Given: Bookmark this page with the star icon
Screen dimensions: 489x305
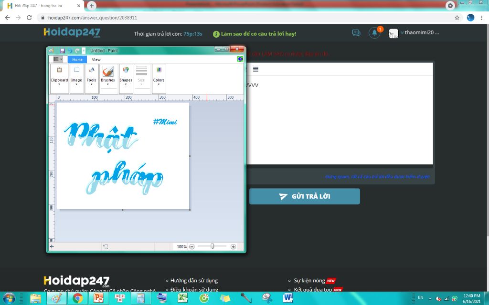Looking at the screenshot, I should tap(457, 18).
